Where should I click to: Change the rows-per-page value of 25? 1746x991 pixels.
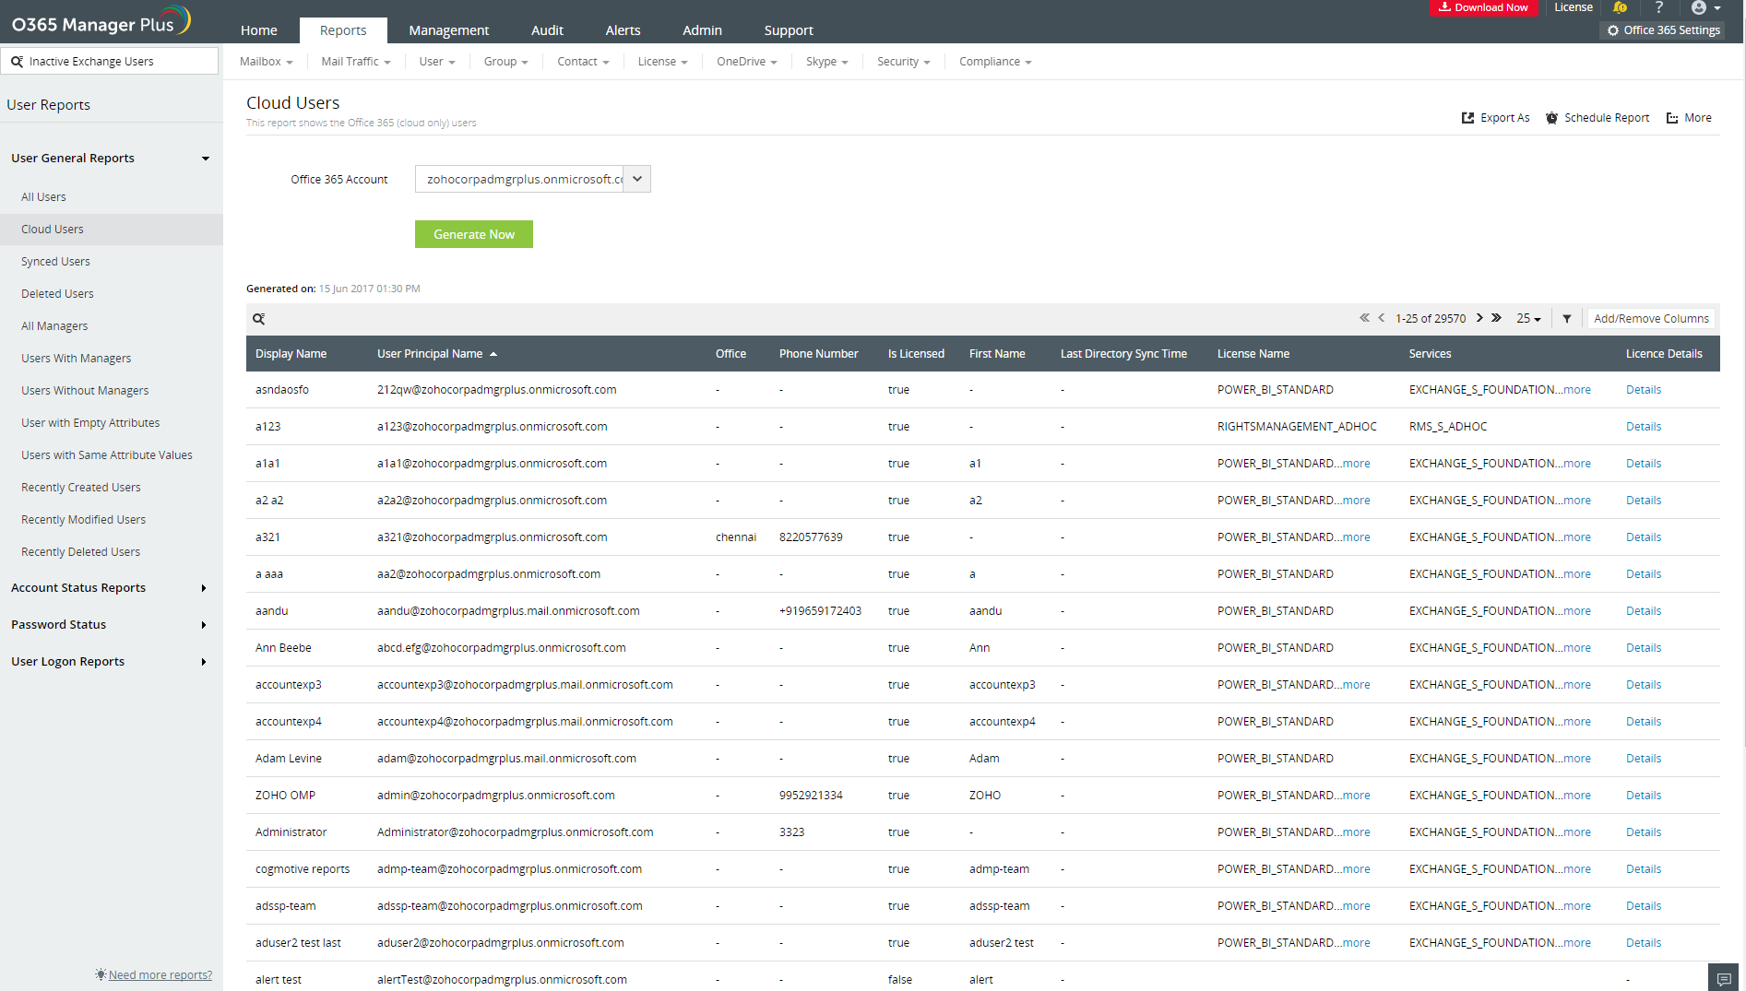coord(1529,319)
